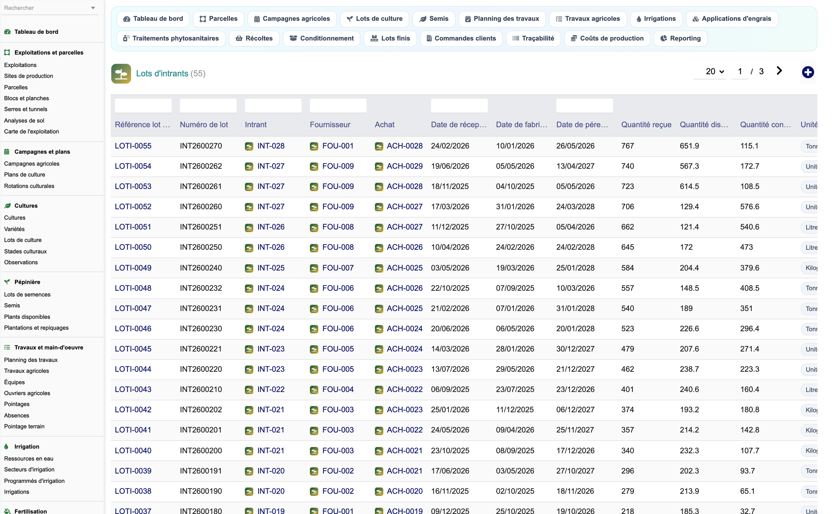Open lot LOTI-0038 link
The image size is (832, 514).
tap(133, 491)
